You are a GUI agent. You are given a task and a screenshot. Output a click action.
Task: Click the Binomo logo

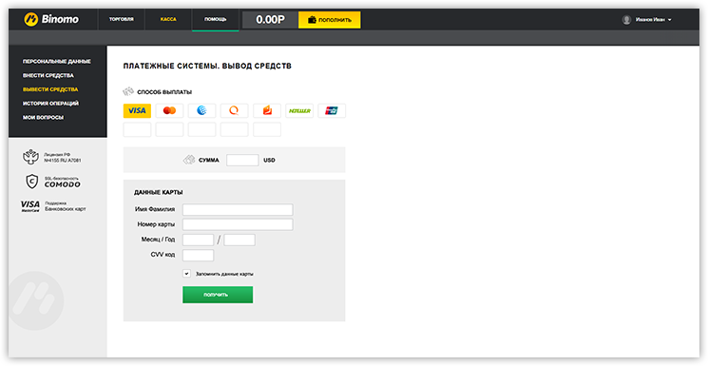tap(51, 19)
